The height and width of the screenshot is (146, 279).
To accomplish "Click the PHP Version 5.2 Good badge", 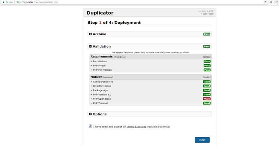I will click(x=206, y=95).
